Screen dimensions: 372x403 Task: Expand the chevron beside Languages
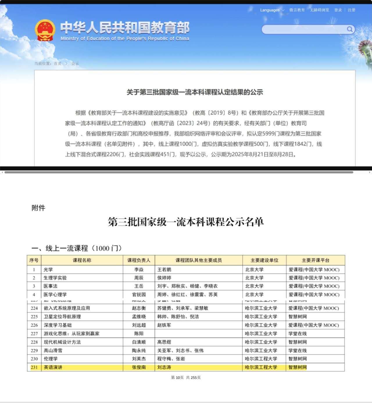282,10
